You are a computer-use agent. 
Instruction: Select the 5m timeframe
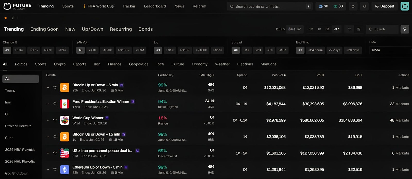click(311, 29)
